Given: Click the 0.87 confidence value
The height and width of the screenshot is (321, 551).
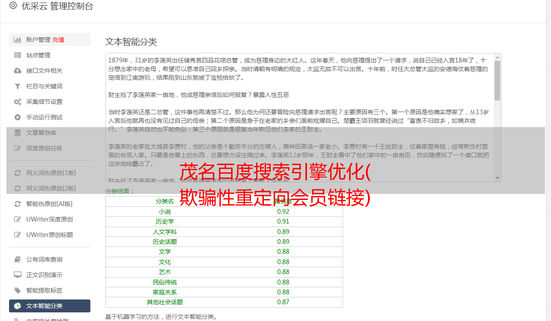Looking at the screenshot, I should [x=283, y=302].
